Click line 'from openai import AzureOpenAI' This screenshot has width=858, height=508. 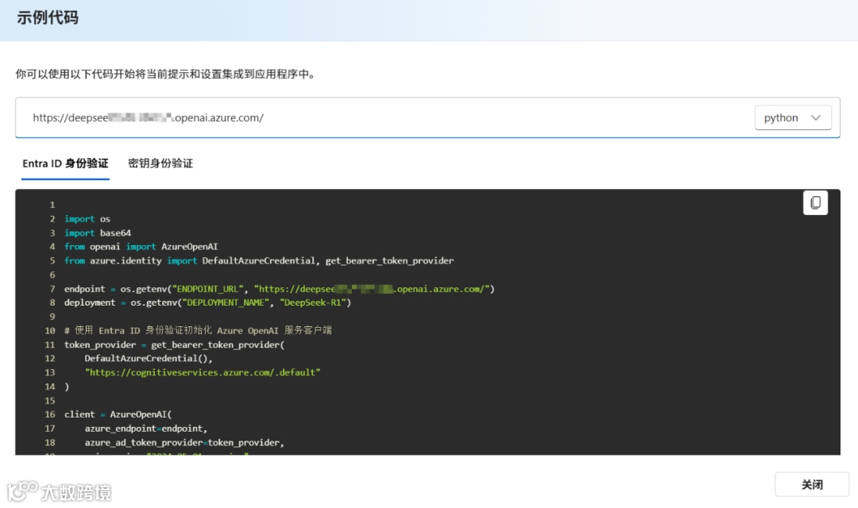click(141, 247)
